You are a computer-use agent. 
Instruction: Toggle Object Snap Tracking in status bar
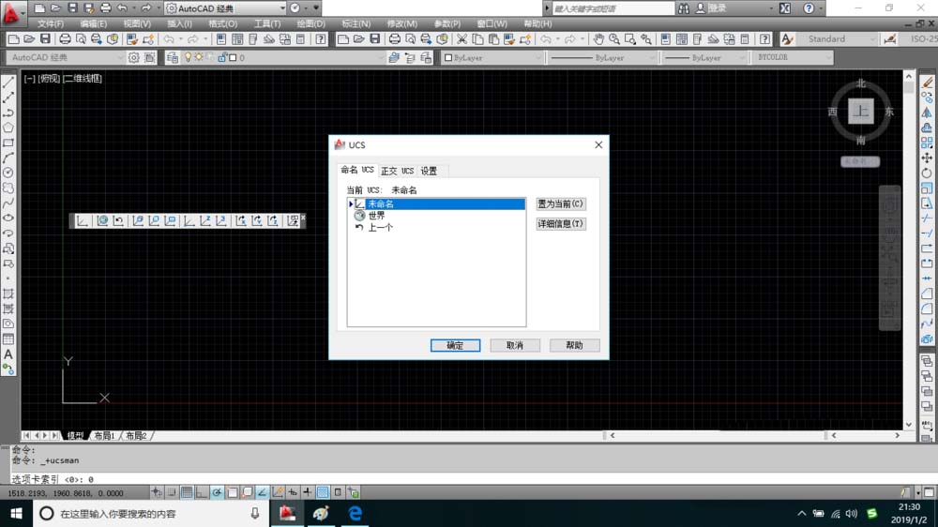262,492
